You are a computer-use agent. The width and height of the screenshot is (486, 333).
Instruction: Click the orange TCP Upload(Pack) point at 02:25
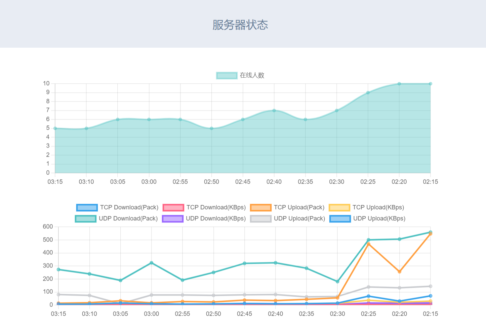(x=369, y=244)
